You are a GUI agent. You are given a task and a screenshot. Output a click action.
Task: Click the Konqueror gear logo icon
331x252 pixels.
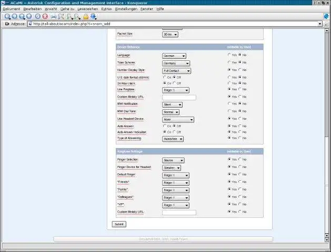(326, 16)
